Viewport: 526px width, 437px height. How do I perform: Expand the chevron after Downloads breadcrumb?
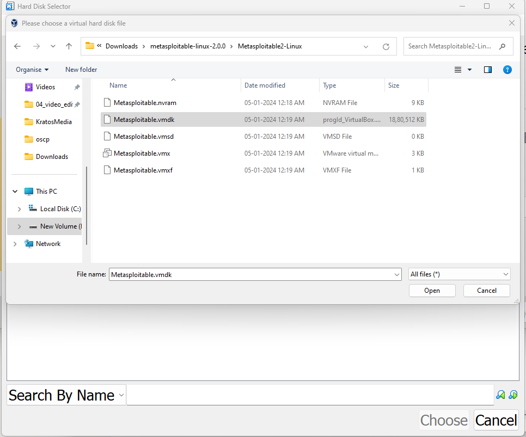coord(144,47)
